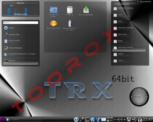Viewport: 153px width, 122px height.
Task: Open the wrench settings icon in taskbar
Action: click(82, 119)
